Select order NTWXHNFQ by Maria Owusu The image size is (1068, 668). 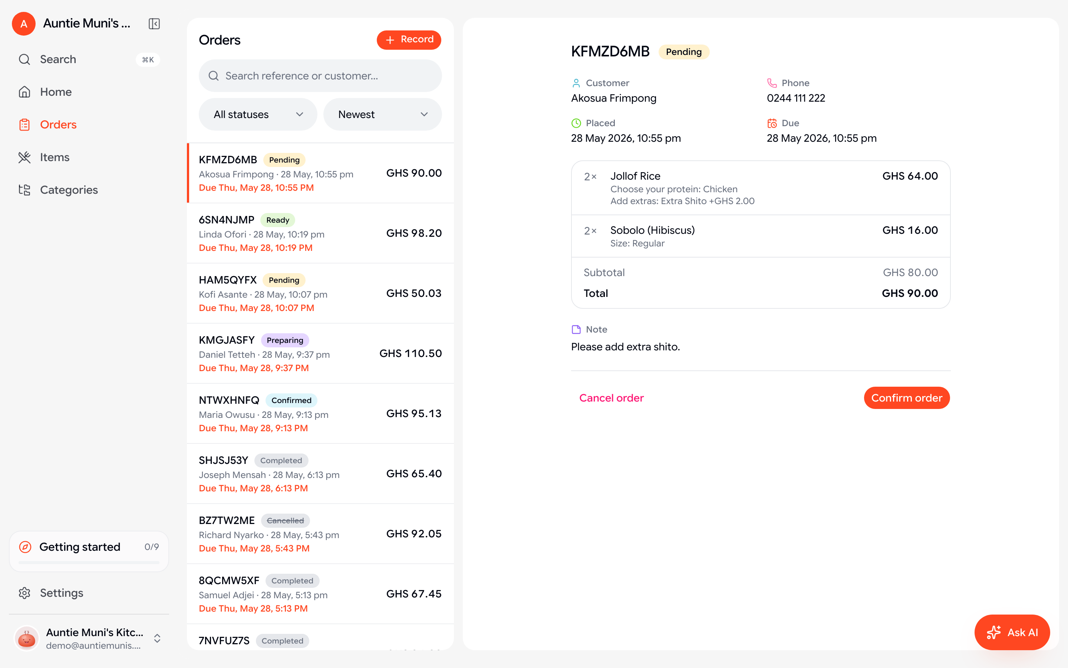320,413
